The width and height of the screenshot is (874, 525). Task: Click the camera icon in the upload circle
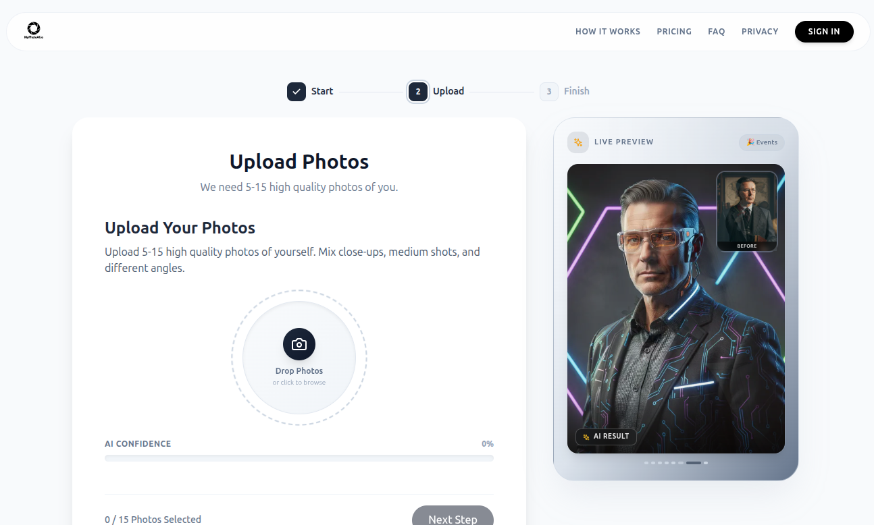299,344
